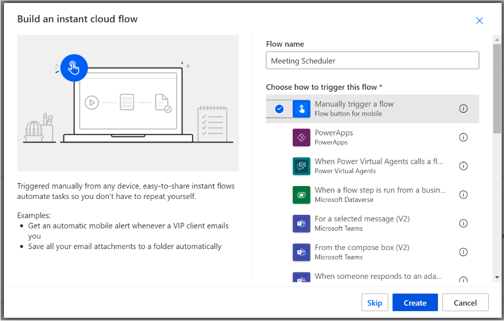
Task: Show info for compose box (V2) trigger
Action: pyautogui.click(x=463, y=252)
